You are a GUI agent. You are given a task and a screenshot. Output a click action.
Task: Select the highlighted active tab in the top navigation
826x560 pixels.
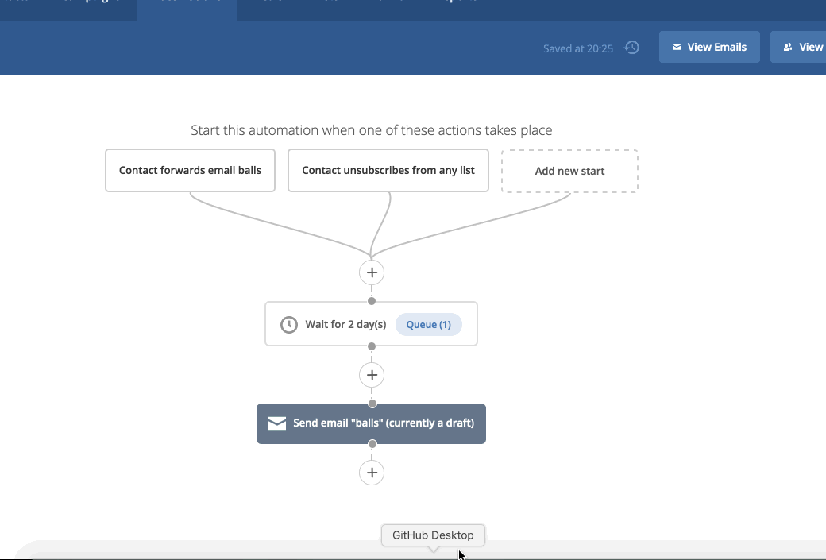(187, 8)
